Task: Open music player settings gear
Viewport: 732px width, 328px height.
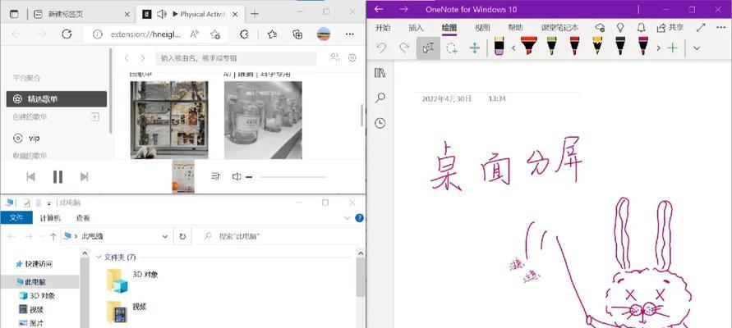Action: pos(352,57)
